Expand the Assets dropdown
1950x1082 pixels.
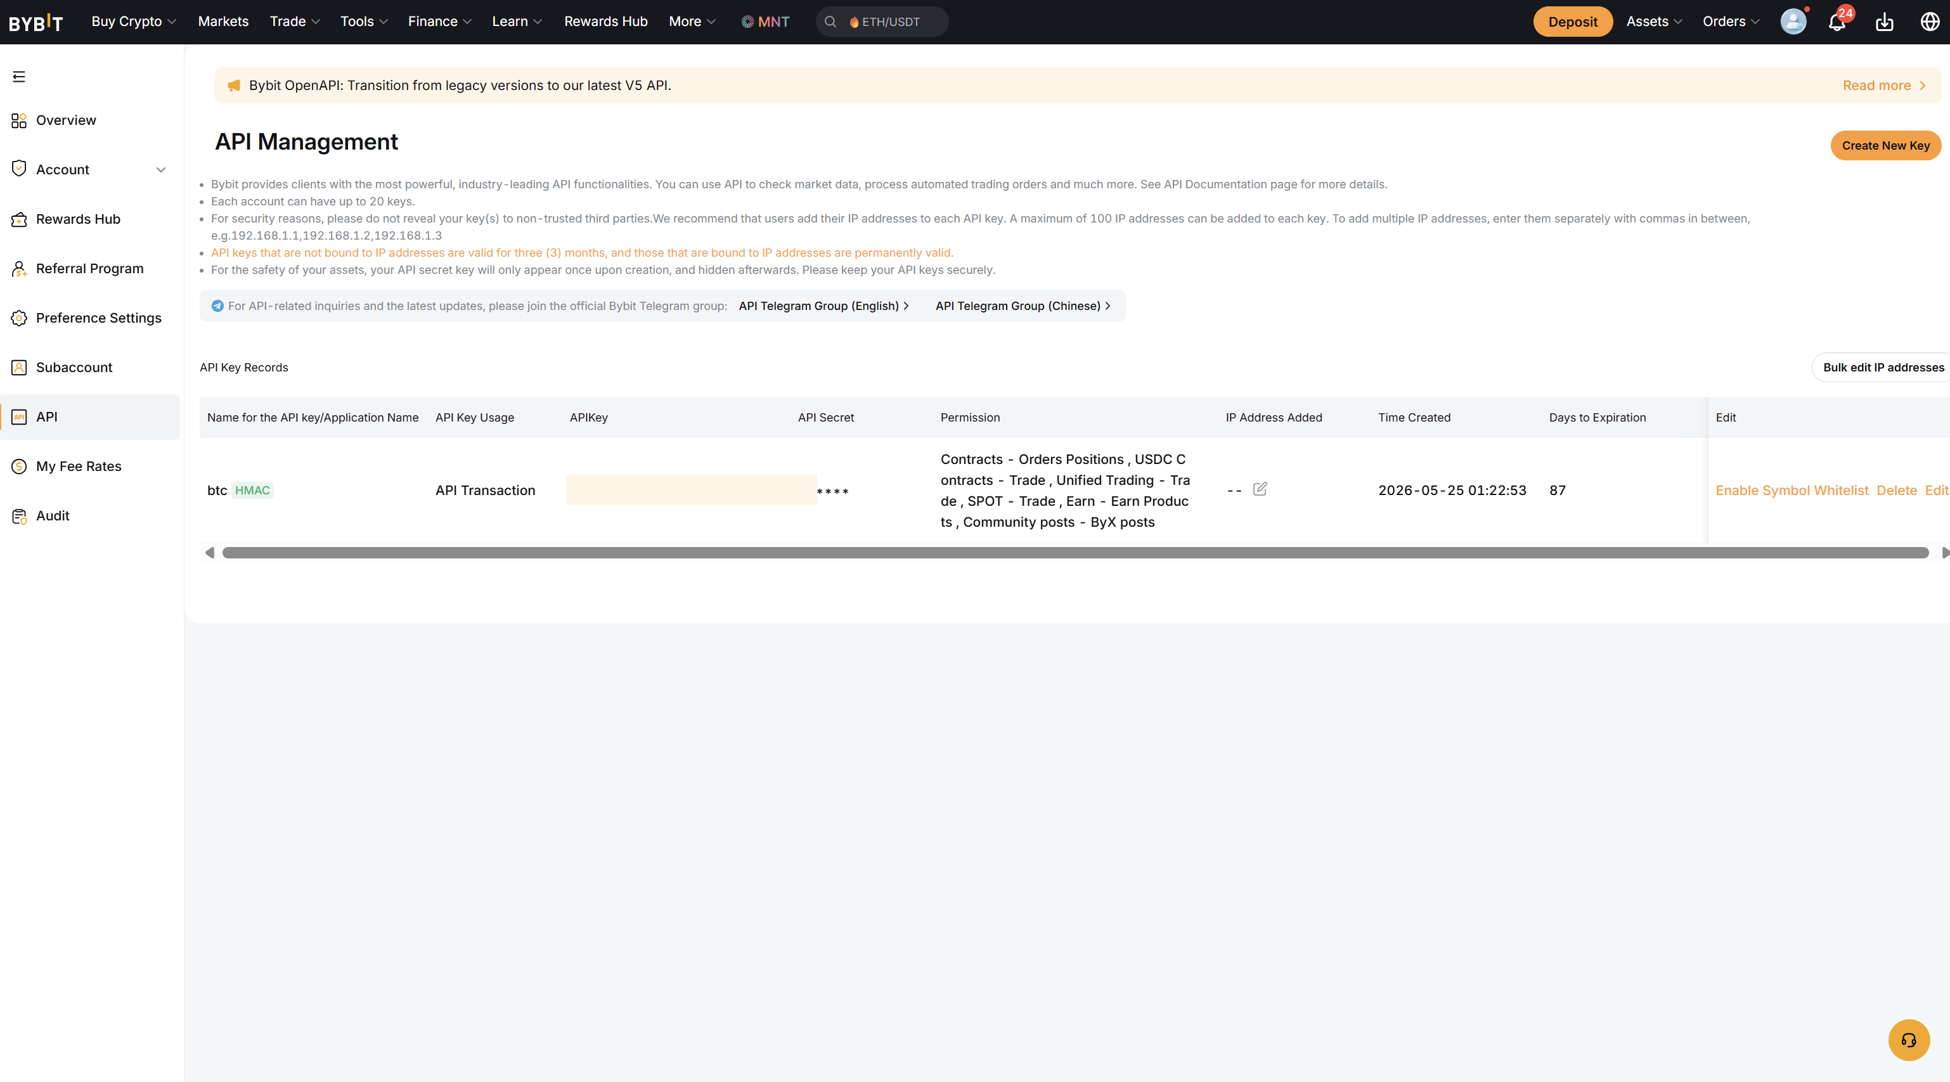1654,21
